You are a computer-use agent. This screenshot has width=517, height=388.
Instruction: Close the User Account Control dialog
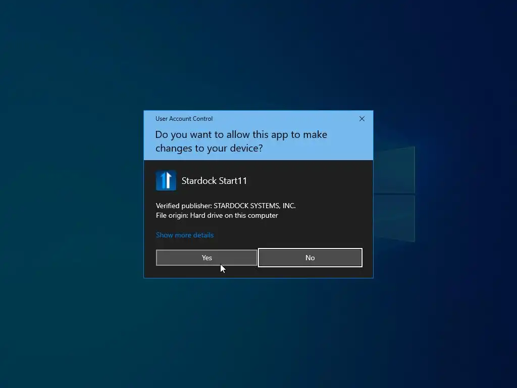(x=361, y=119)
